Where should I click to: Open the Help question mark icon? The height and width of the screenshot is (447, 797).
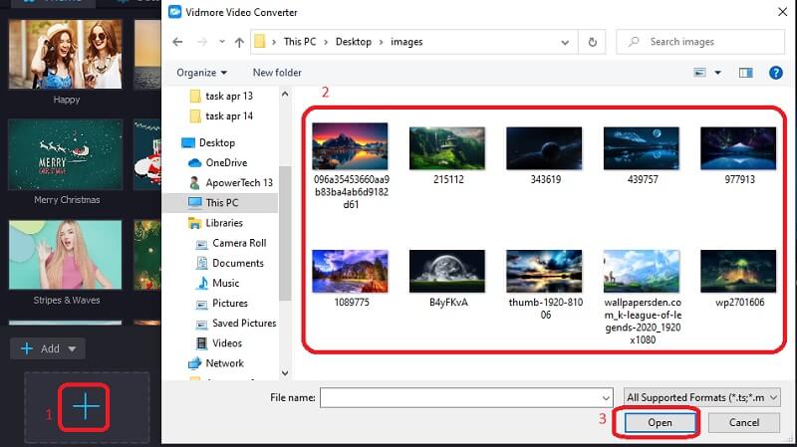coord(775,73)
